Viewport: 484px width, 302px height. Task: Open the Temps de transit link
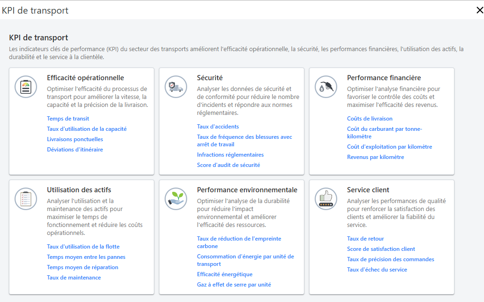pos(68,119)
